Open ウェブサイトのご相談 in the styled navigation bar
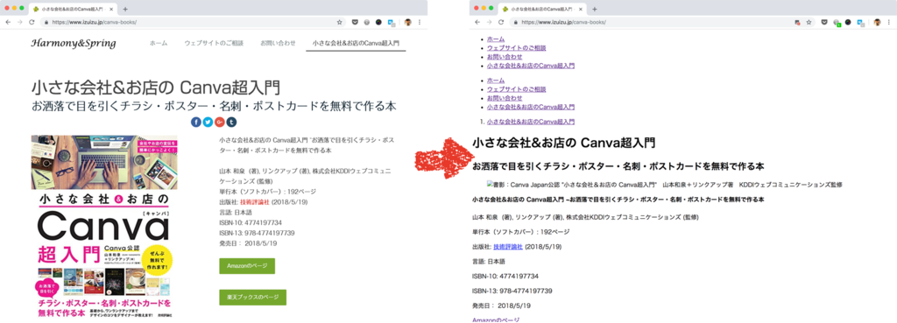Viewport: 897px width, 323px height. [214, 43]
